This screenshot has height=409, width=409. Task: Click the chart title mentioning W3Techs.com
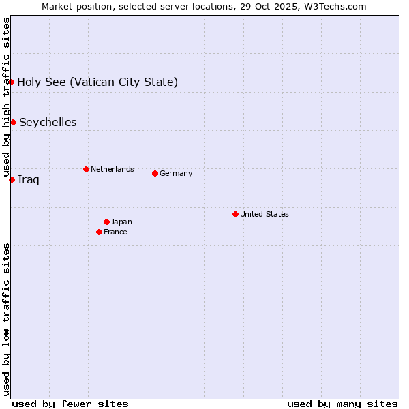[204, 6]
